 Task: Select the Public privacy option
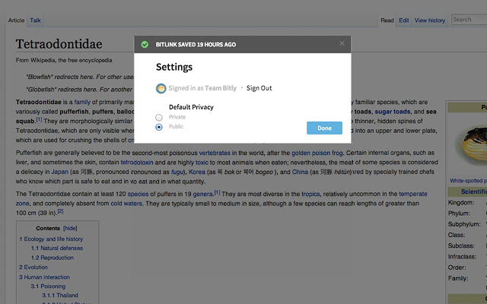(x=159, y=127)
